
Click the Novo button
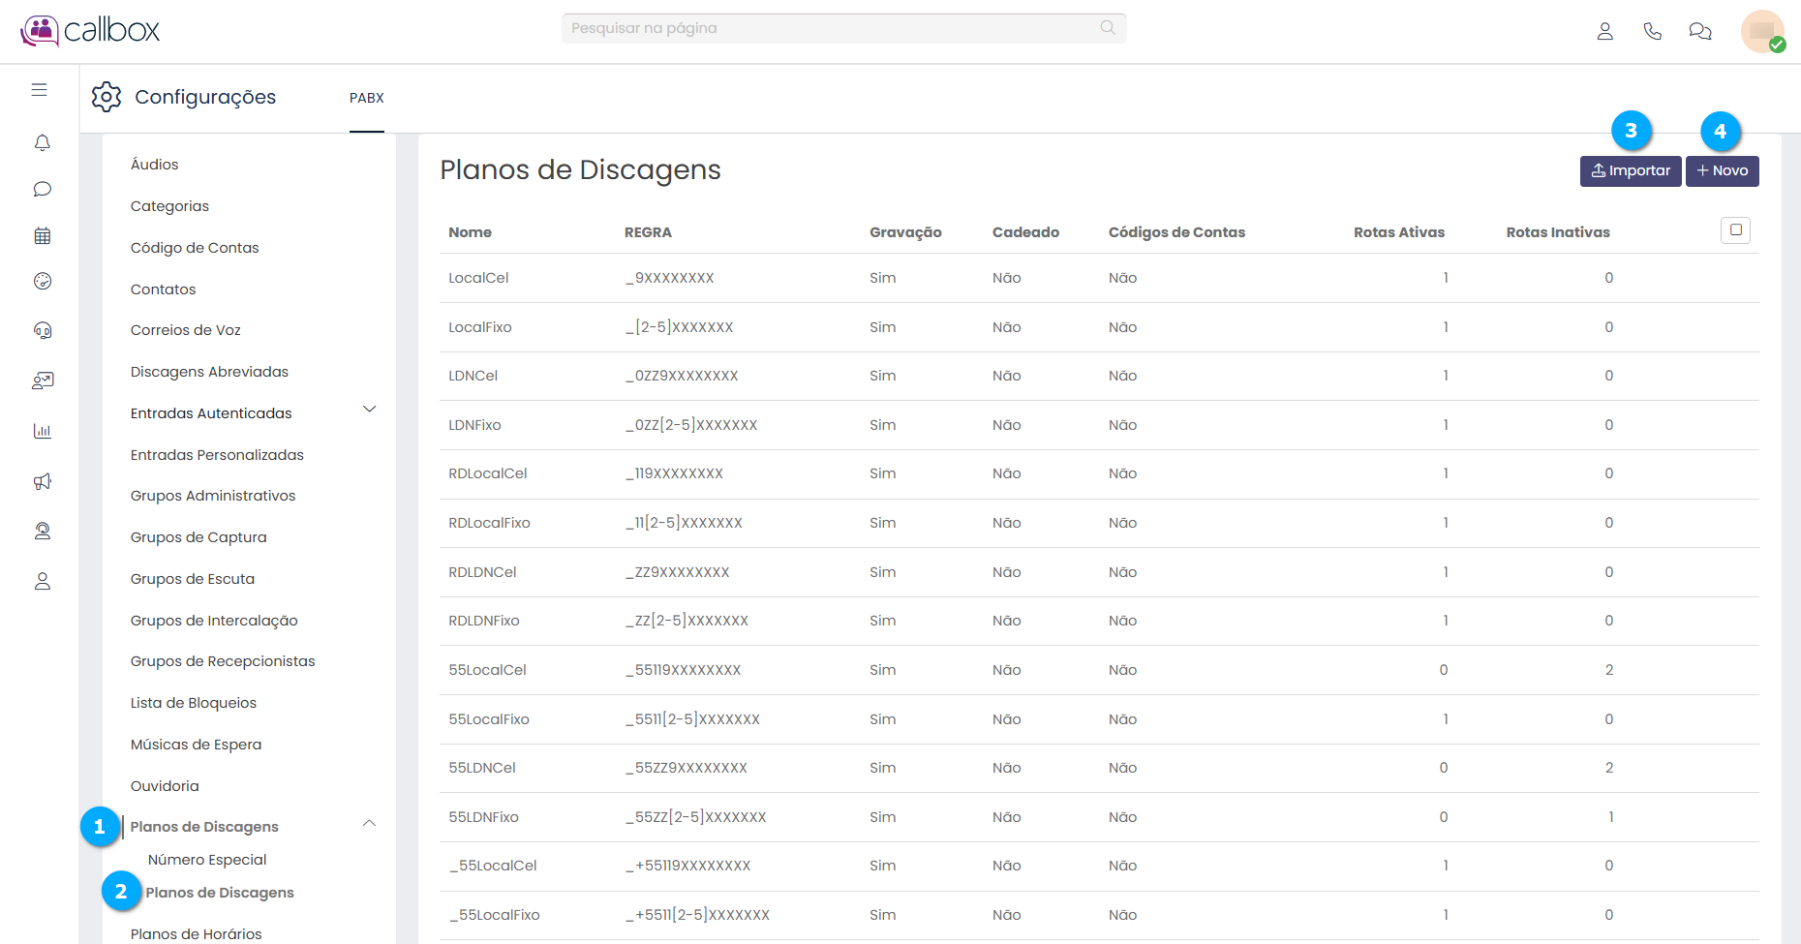pyautogui.click(x=1722, y=171)
